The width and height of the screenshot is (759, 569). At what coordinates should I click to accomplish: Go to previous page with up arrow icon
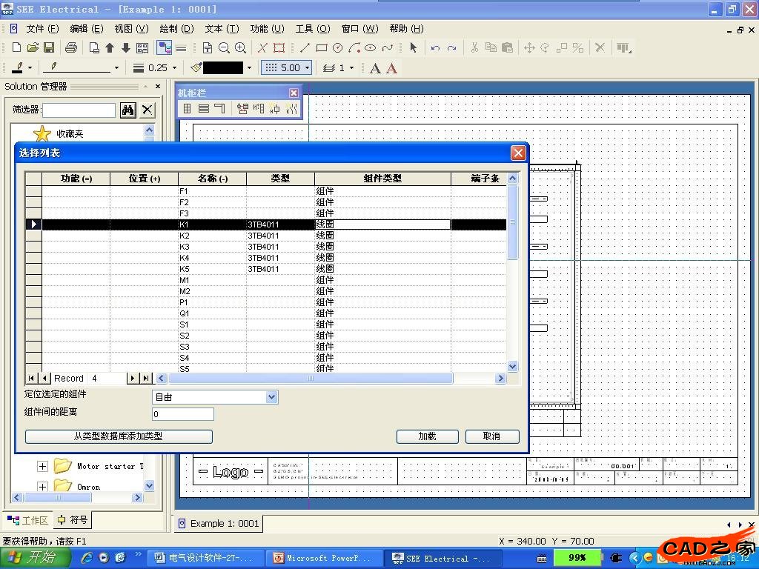[x=110, y=47]
